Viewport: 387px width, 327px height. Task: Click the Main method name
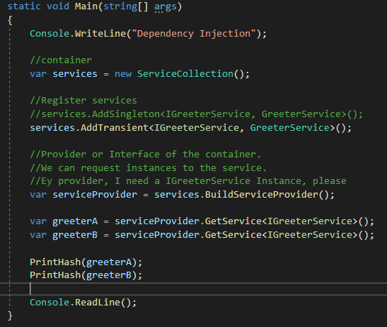[86, 6]
